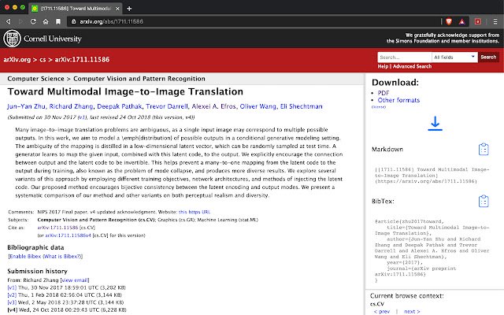
Task: Click the v1 link in submission date line
Action: click(82, 117)
